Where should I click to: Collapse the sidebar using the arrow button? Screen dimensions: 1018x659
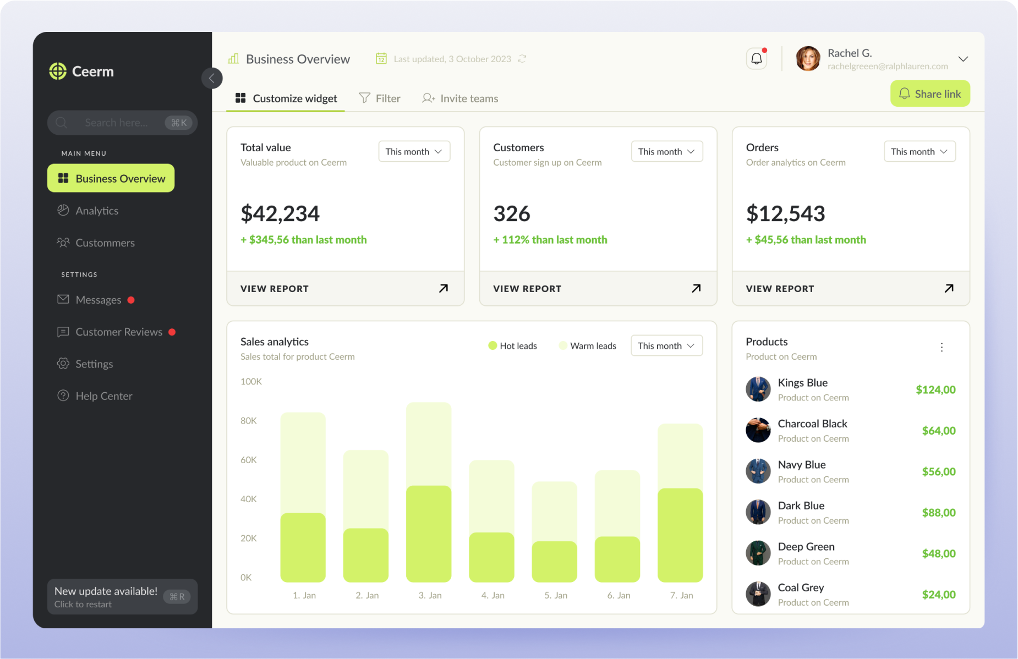pos(212,78)
